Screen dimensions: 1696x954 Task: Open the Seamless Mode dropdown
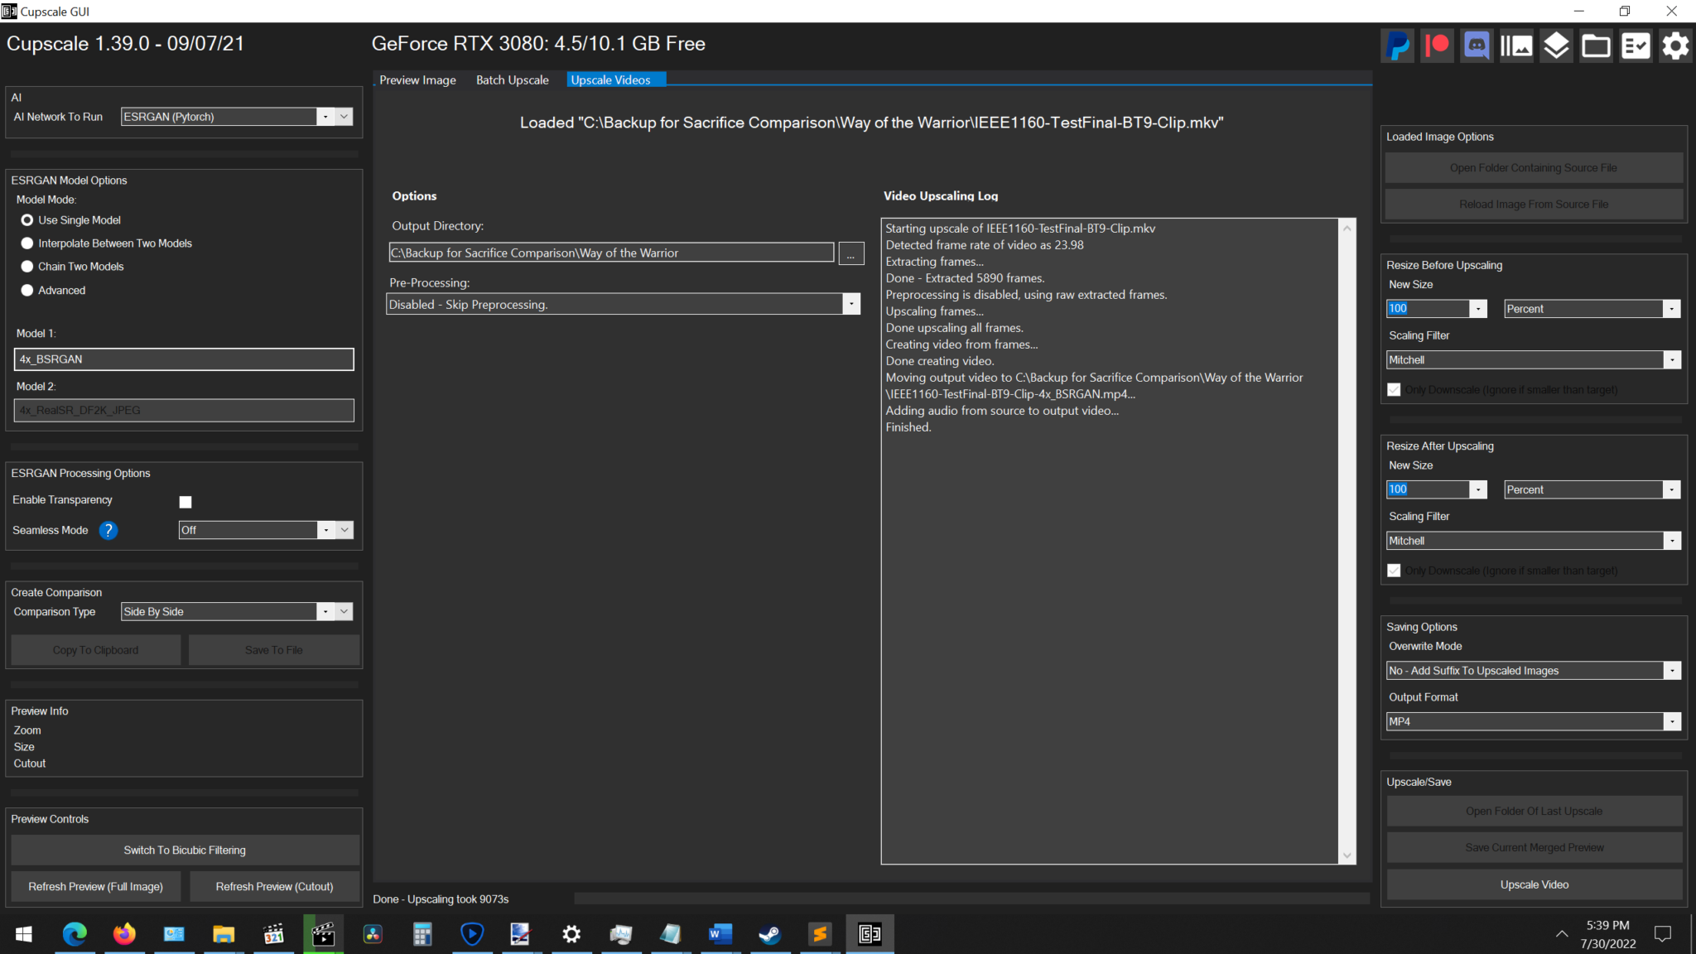coord(266,530)
